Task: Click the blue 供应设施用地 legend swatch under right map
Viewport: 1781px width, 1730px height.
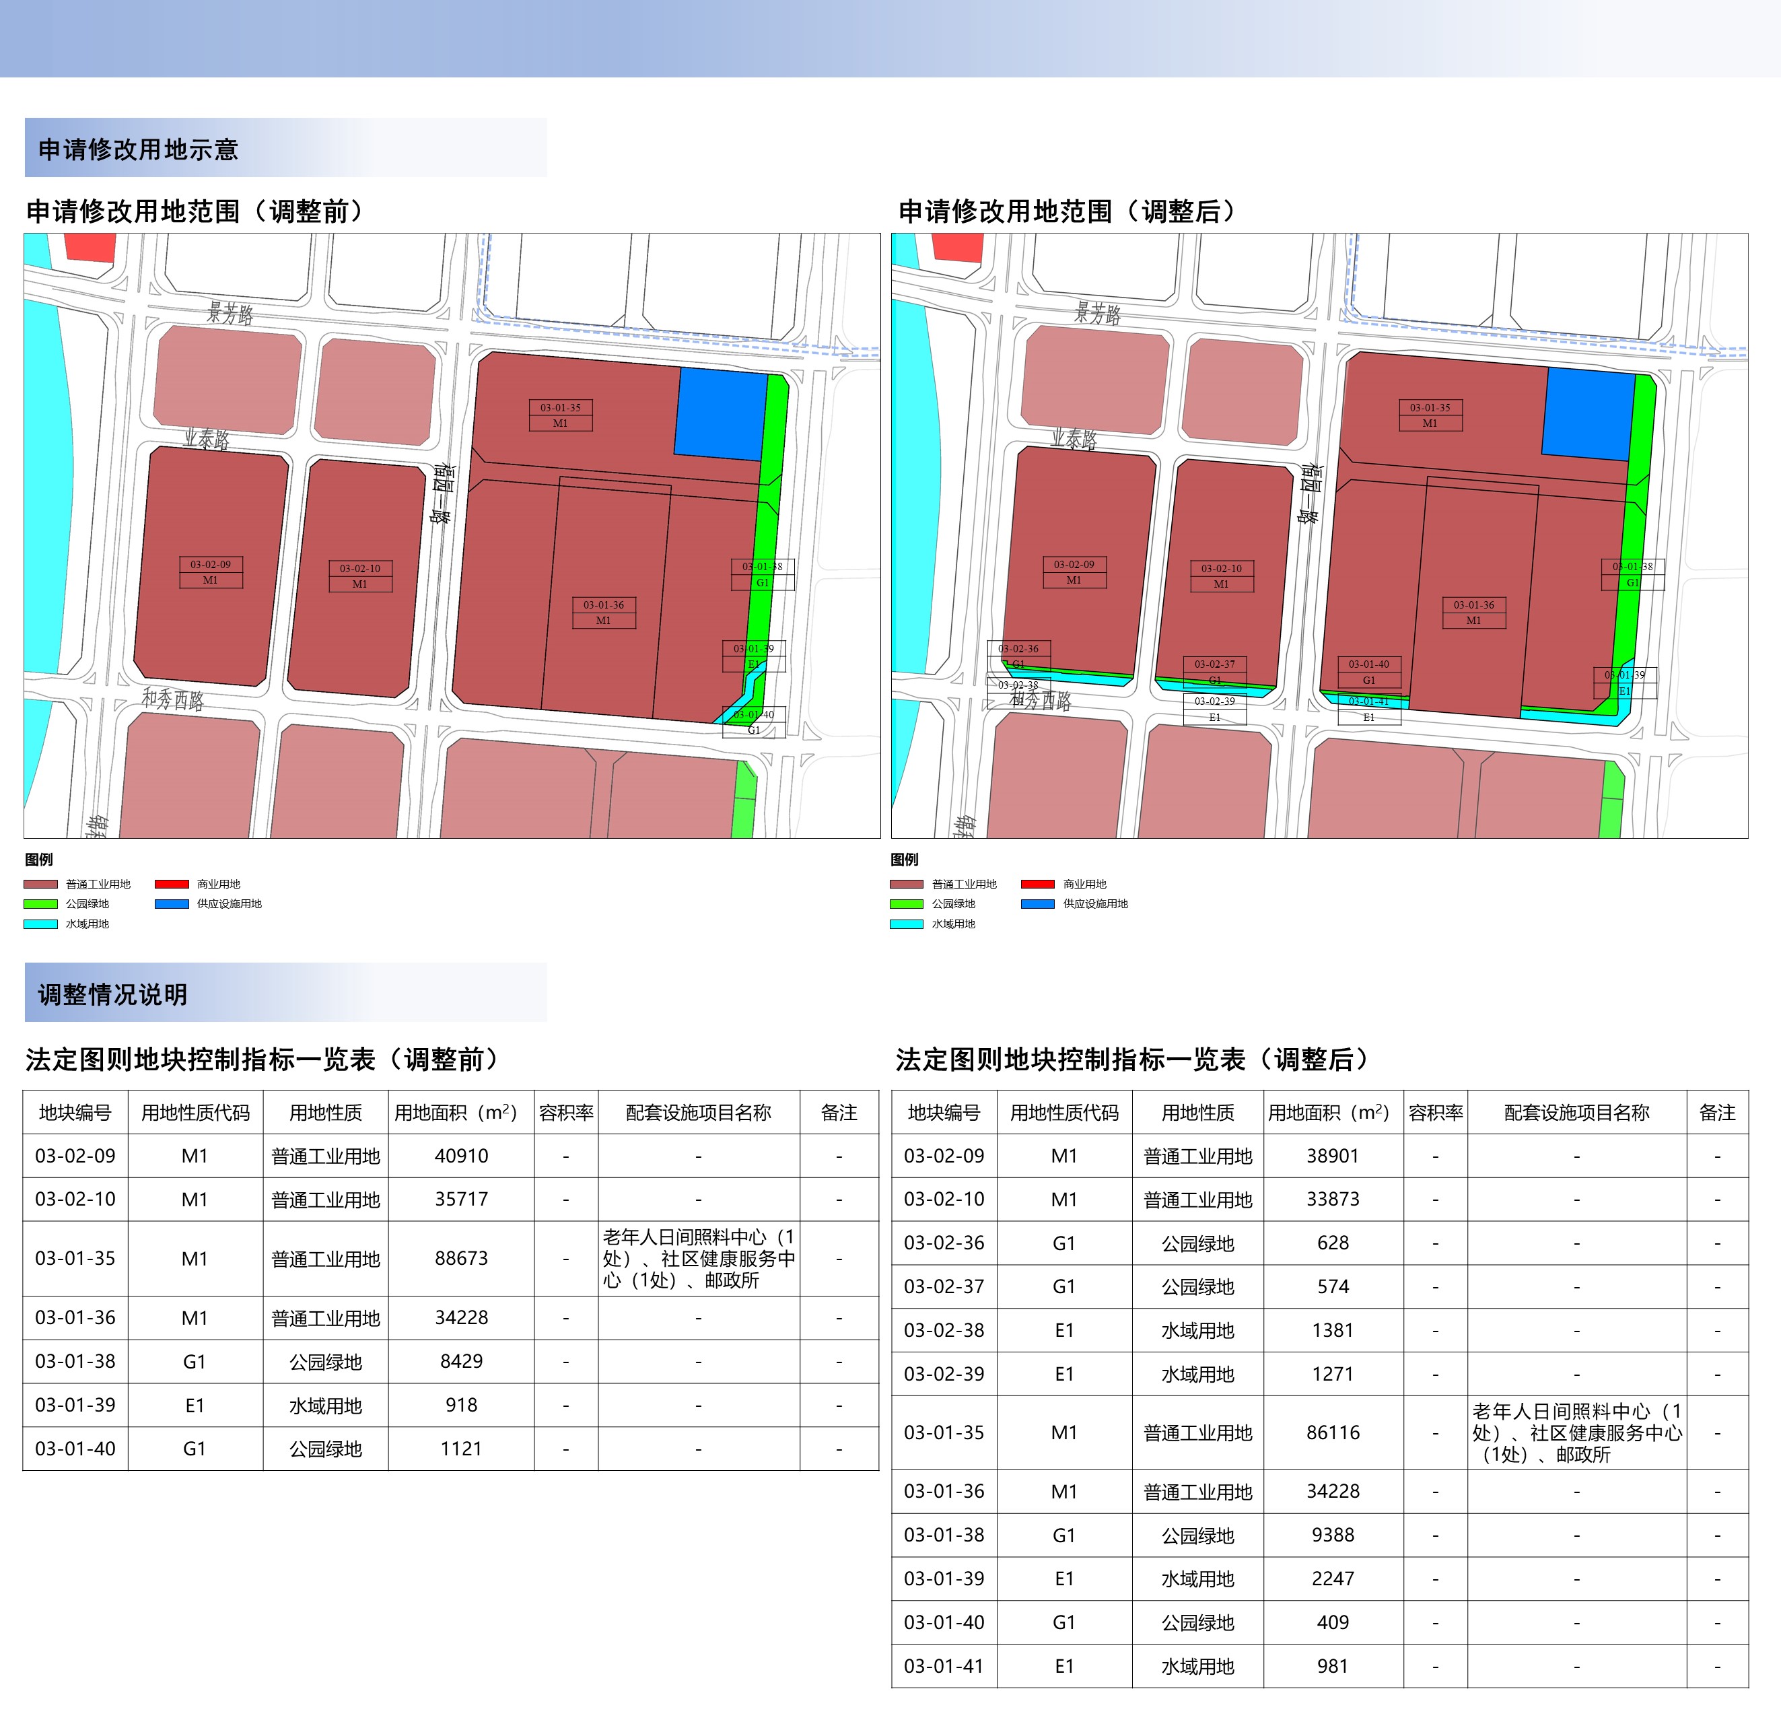Action: (x=1038, y=903)
